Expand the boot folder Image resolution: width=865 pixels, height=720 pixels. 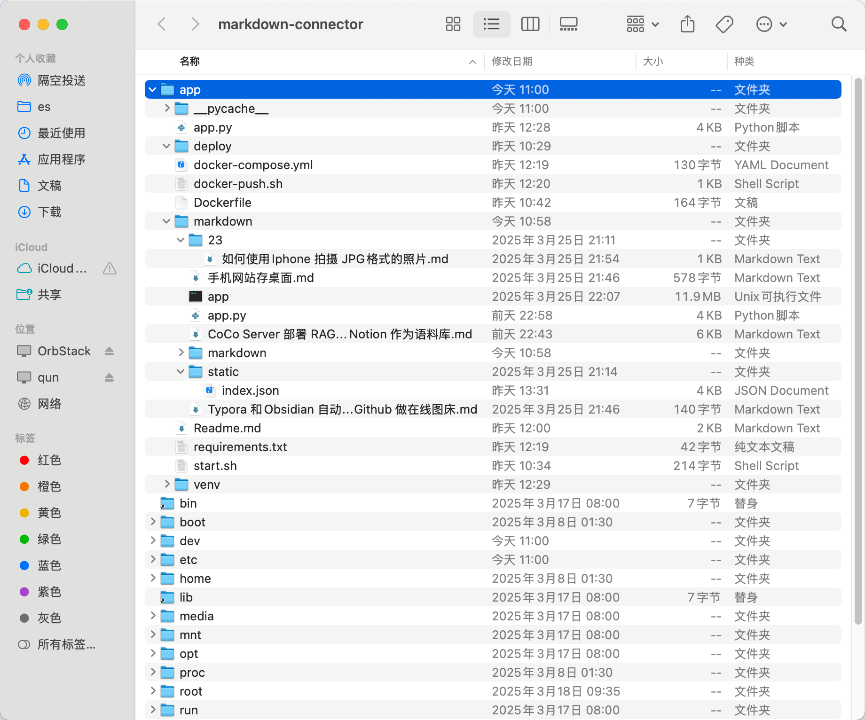pos(153,522)
